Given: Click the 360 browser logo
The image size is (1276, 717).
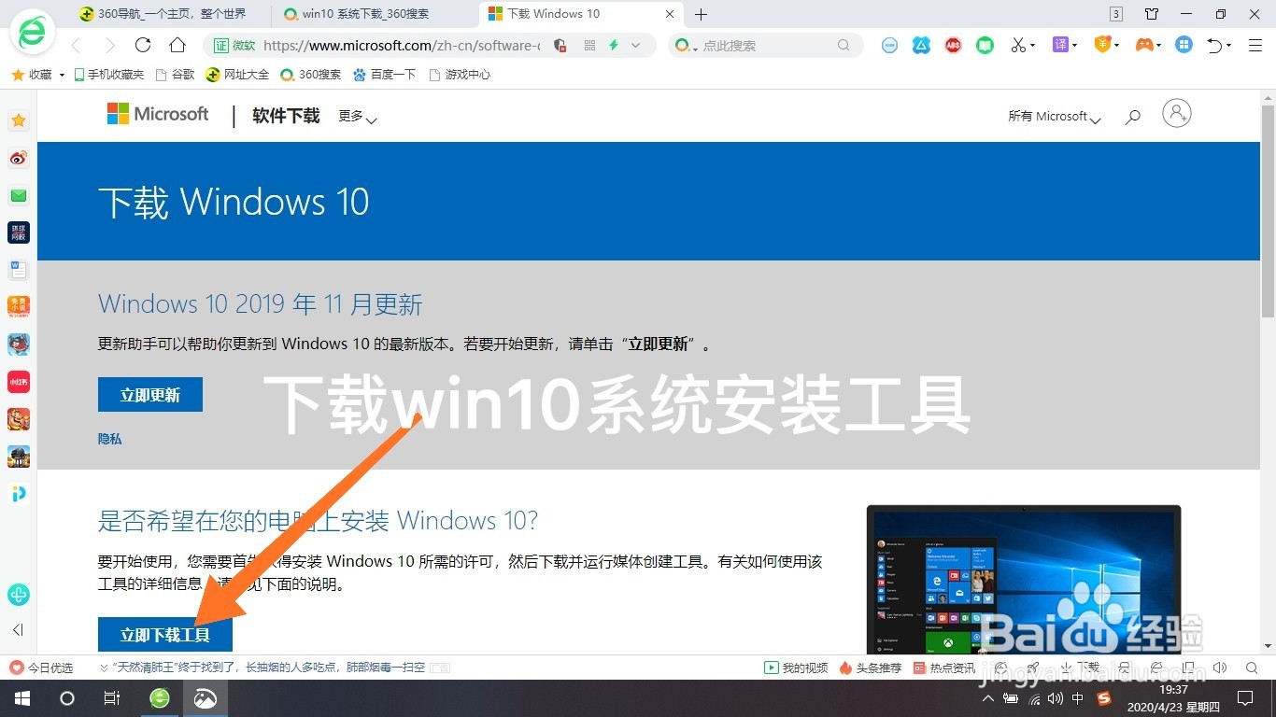Looking at the screenshot, I should coord(32,33).
